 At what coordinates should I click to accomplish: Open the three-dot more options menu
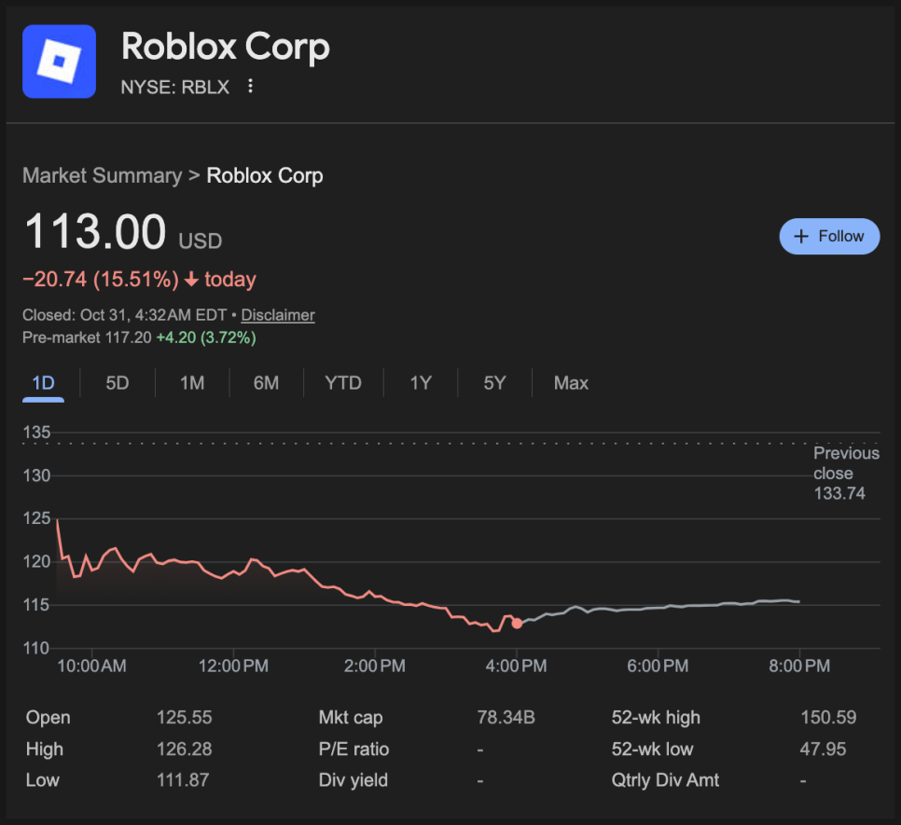tap(250, 87)
